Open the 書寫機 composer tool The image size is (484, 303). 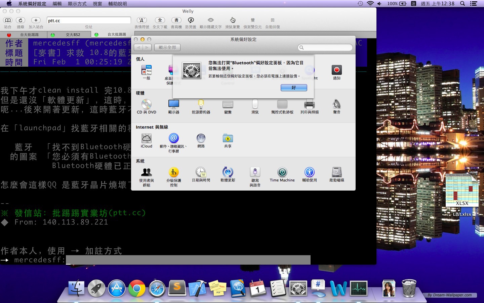tap(176, 20)
